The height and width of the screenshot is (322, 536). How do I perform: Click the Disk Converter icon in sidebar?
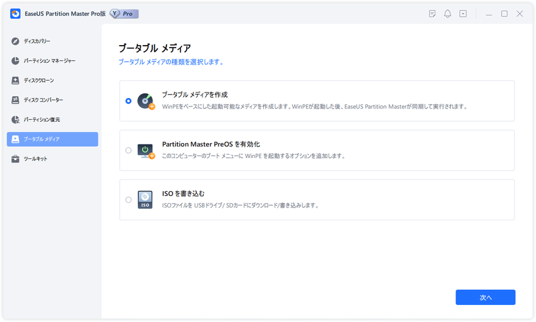(16, 100)
